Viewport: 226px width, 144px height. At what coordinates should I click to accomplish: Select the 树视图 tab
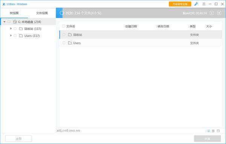click(x=14, y=13)
